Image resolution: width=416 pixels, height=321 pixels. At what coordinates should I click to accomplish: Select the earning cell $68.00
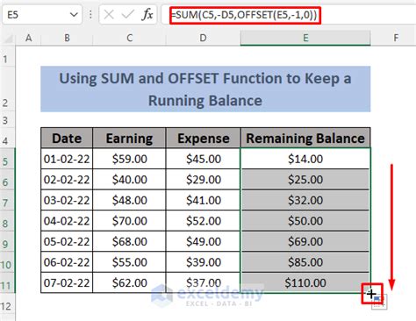129,241
